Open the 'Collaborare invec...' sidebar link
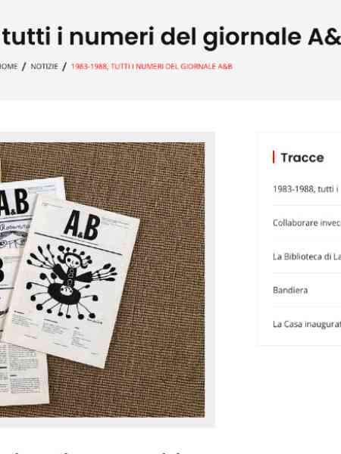This screenshot has height=454, width=341. point(307,222)
